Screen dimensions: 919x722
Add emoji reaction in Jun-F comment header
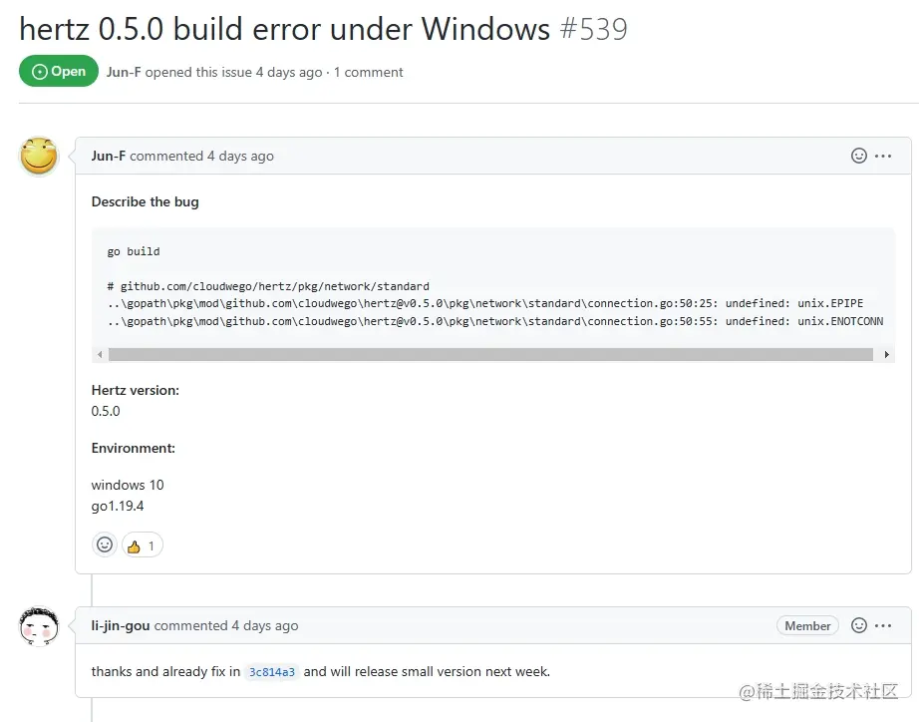[858, 156]
